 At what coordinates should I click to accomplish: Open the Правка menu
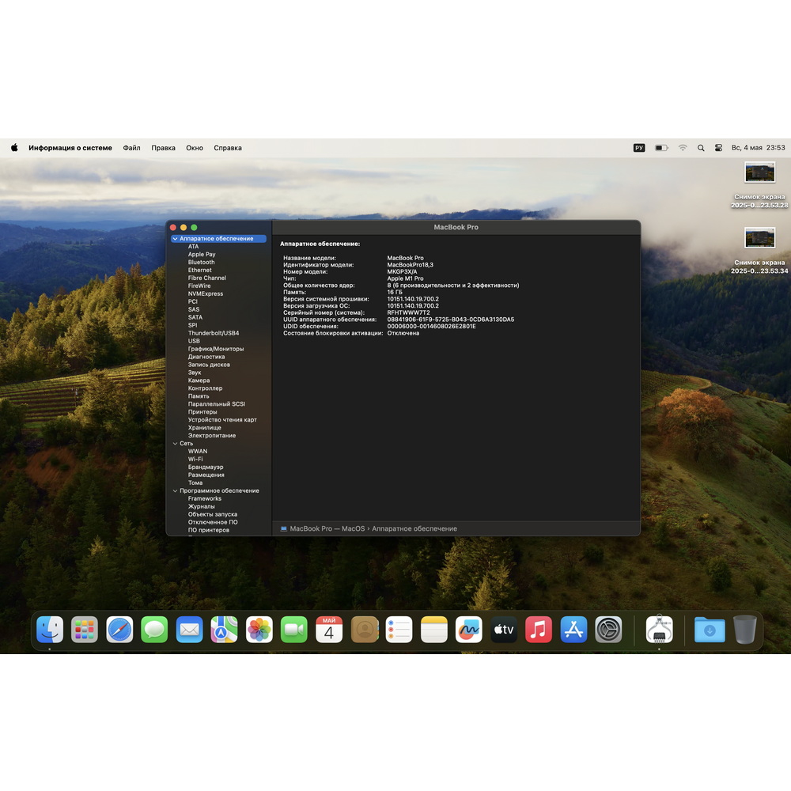click(x=164, y=148)
